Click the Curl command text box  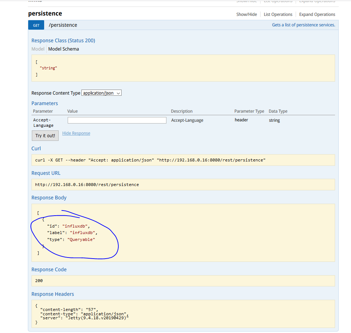183,160
